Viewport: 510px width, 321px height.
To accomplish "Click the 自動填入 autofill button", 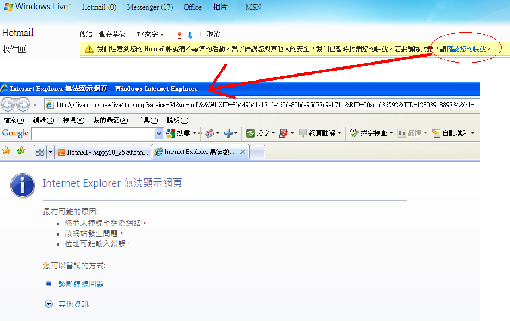I will (450, 133).
